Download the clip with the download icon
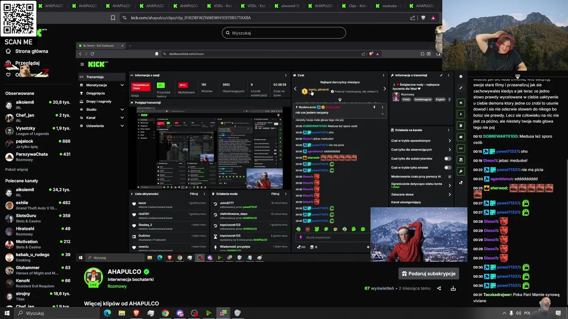Viewport: 568px width, 319px height. tap(453, 288)
